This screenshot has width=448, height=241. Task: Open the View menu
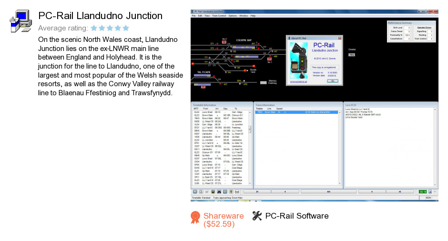(x=207, y=16)
